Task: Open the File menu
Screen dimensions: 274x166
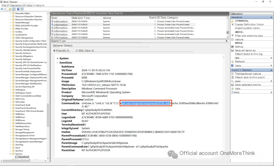Action: tap(5, 5)
